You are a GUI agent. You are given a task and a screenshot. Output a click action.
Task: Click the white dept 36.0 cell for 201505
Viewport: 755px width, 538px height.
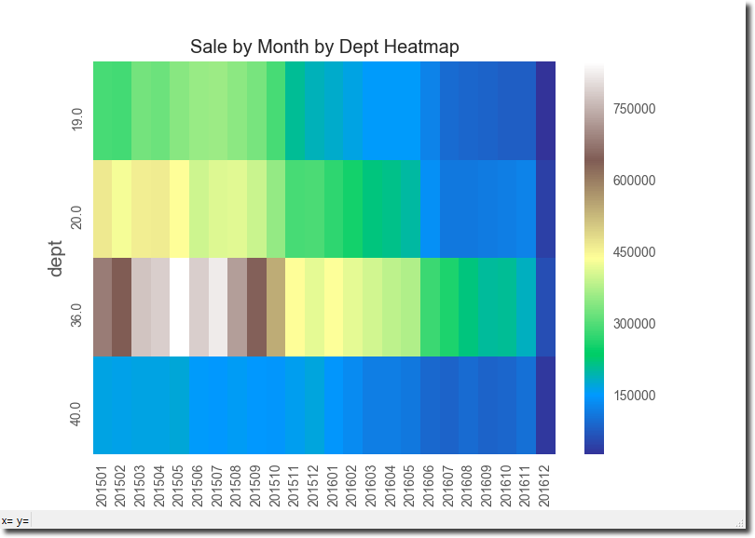179,307
